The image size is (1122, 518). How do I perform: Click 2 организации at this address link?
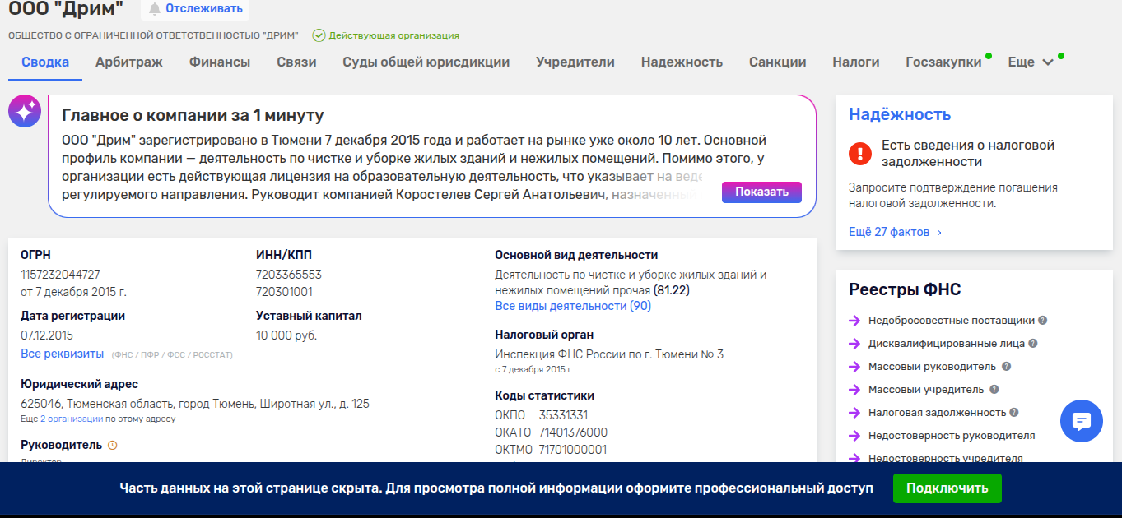click(72, 419)
